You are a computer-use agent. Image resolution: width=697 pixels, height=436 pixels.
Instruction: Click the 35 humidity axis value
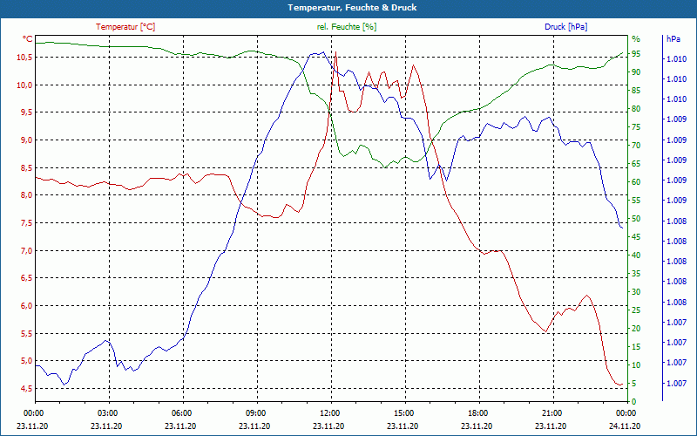pos(636,274)
